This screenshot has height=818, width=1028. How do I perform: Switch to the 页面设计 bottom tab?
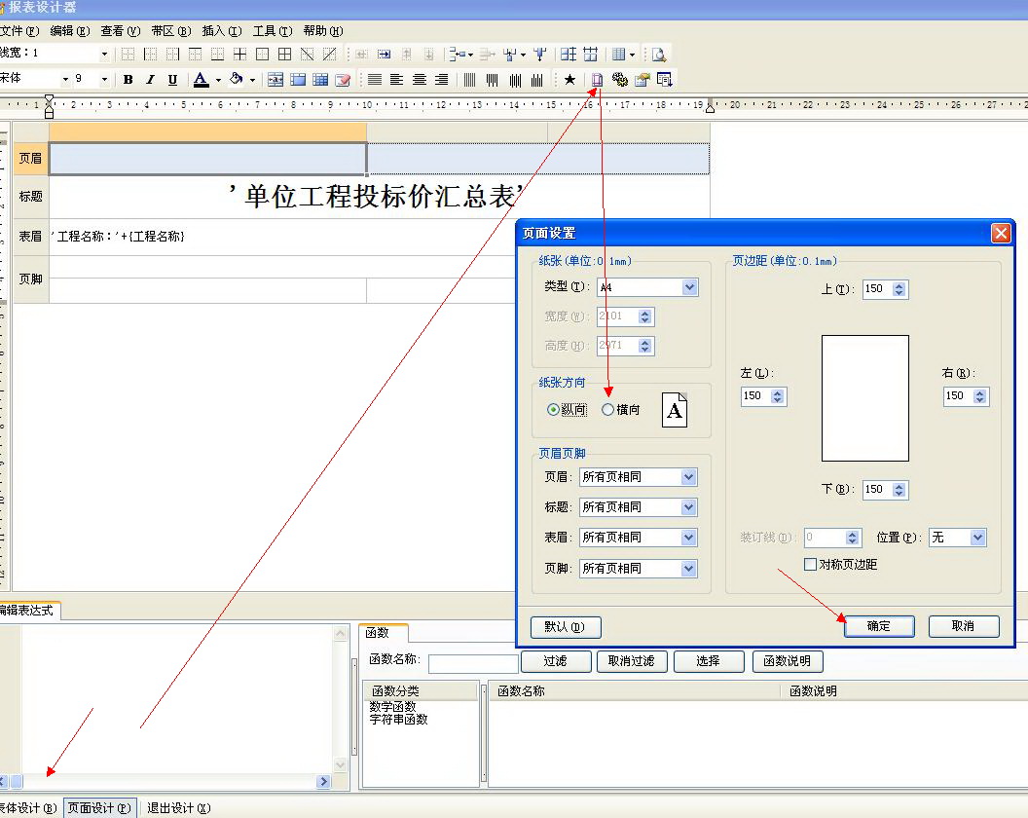[x=99, y=808]
